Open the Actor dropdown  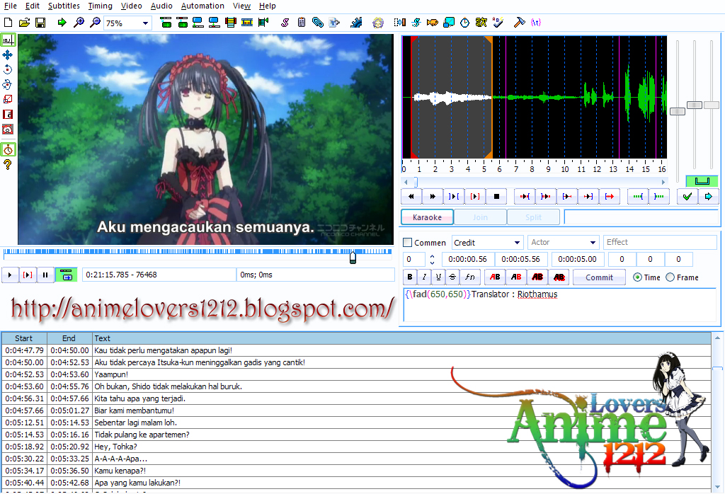click(x=564, y=243)
